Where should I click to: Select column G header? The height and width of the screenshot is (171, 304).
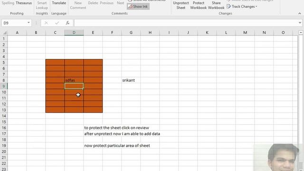click(131, 33)
